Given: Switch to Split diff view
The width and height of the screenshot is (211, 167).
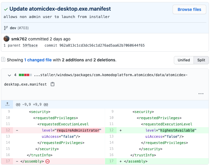Looking at the screenshot, I should (201, 60).
